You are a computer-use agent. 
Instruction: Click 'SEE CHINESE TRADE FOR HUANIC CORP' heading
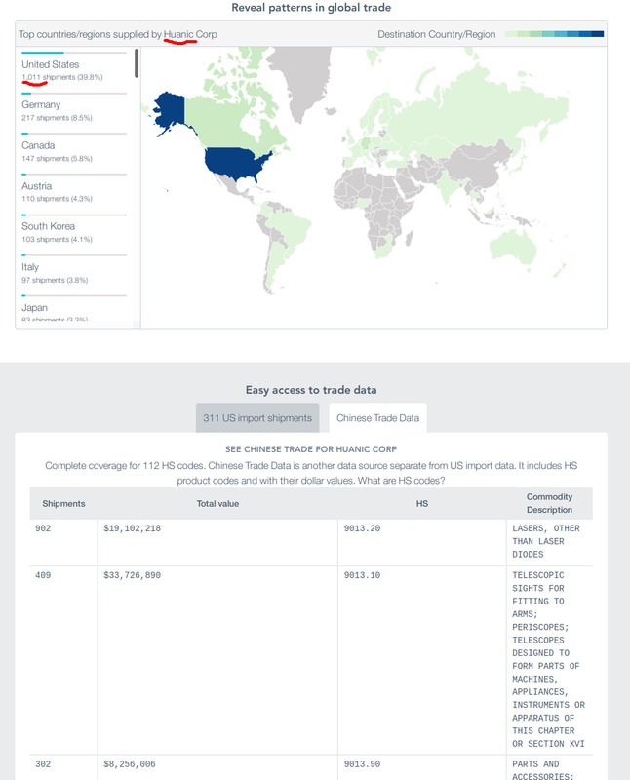coord(311,449)
